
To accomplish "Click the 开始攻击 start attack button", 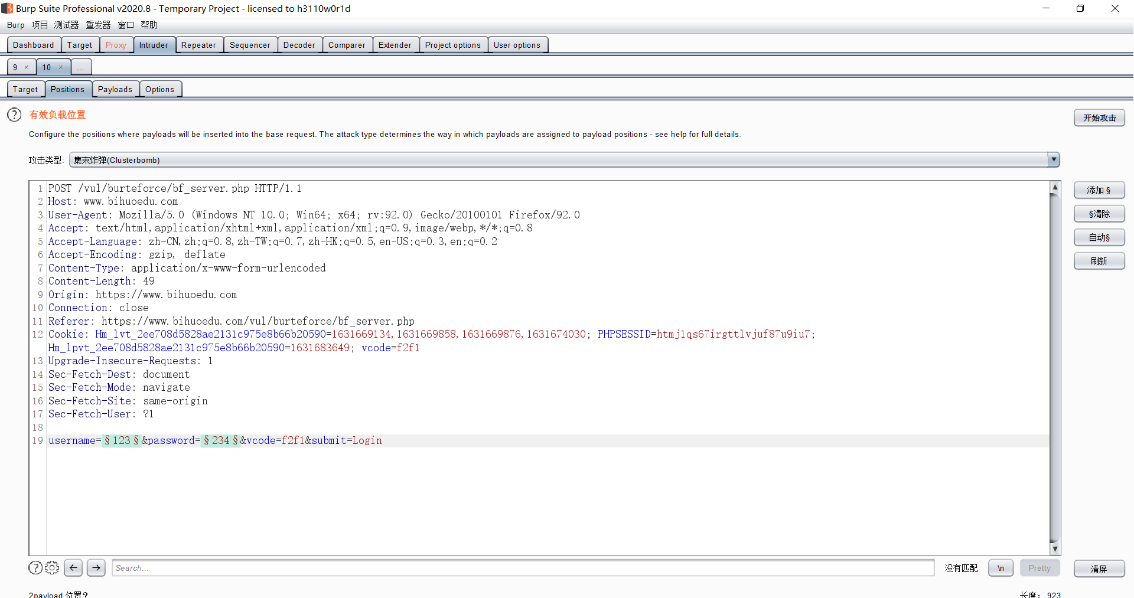I will tap(1099, 118).
